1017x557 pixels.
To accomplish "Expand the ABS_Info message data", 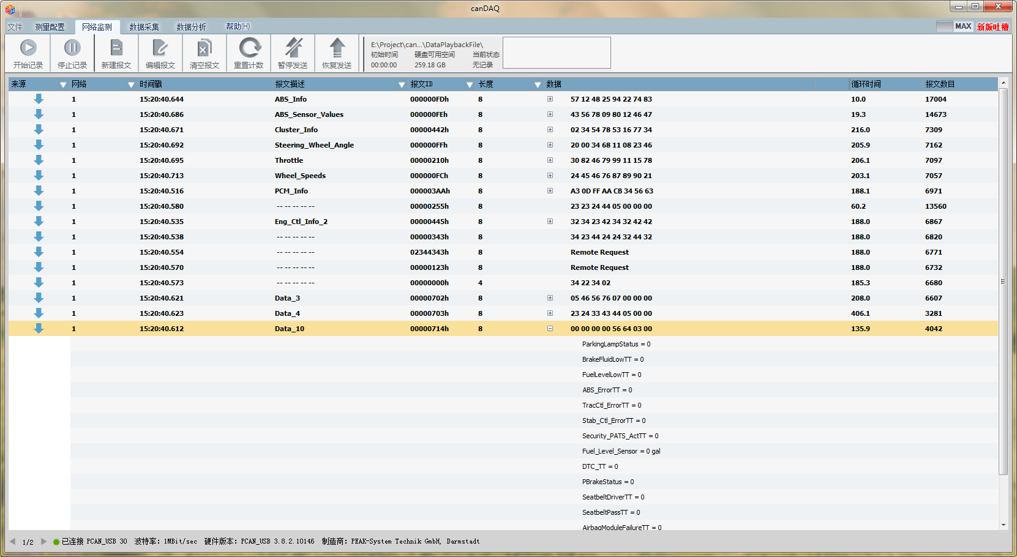I will pos(550,99).
